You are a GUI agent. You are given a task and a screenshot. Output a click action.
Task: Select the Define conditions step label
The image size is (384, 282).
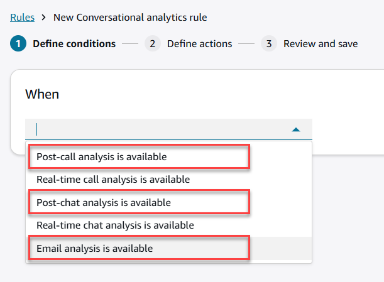coord(74,44)
